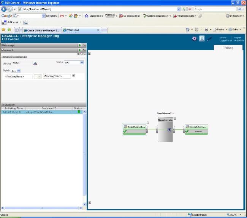Viewport: 247px width, 218px height.
Task: Click the search magnifier icon in IE
Action: [x=240, y=9]
